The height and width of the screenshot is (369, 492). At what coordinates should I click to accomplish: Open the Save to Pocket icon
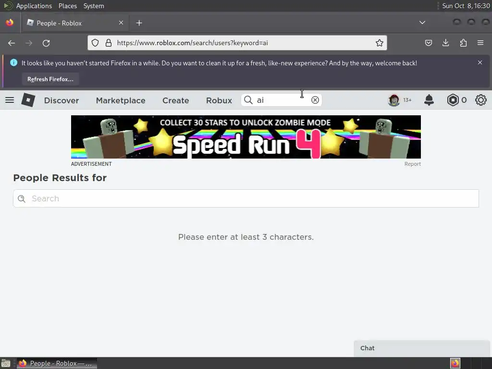[429, 43]
